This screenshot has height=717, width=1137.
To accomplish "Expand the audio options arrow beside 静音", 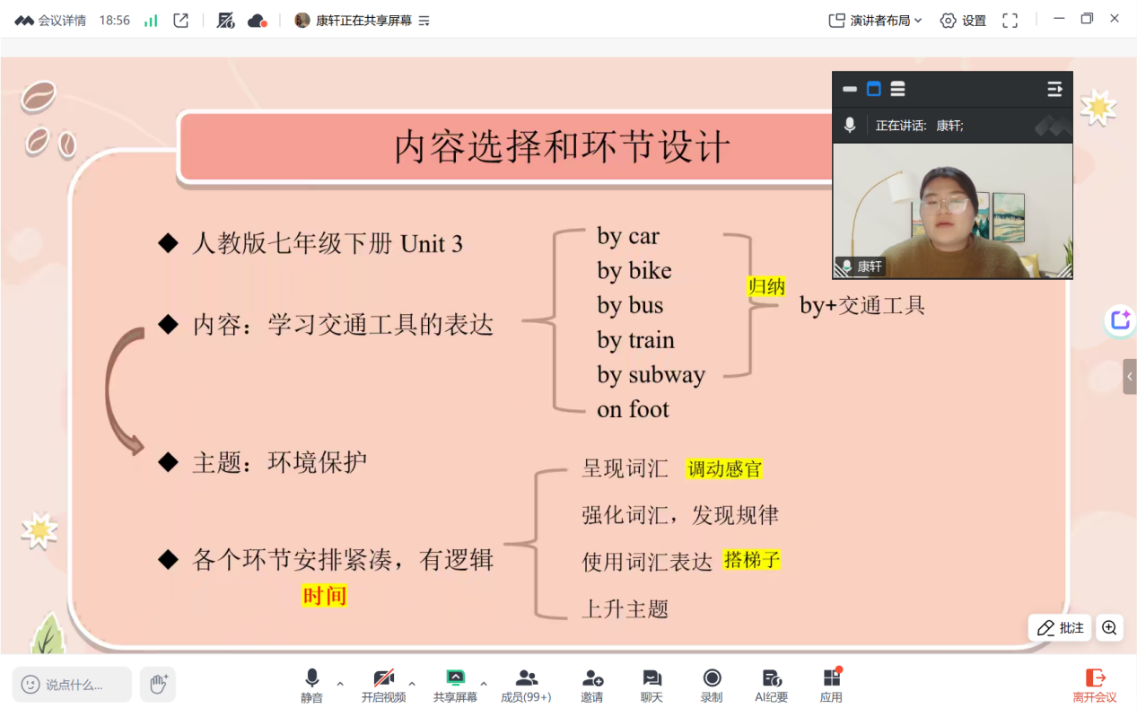I will click(x=340, y=683).
